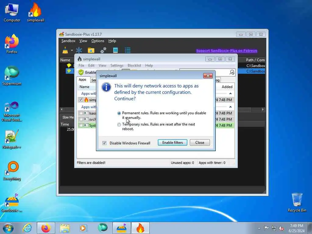Collapse the second Apps group chevron
Image resolution: width=312 pixels, height=234 pixels.
230,107
